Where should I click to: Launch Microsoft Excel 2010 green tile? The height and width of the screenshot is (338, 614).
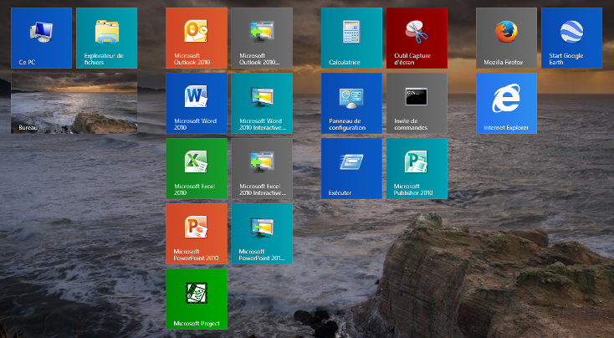[x=197, y=168]
